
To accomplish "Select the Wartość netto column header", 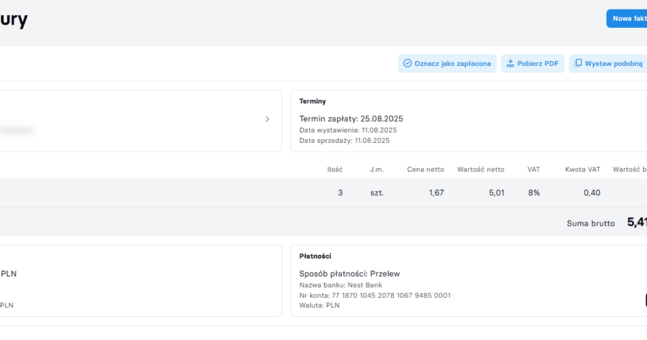I will (x=480, y=169).
